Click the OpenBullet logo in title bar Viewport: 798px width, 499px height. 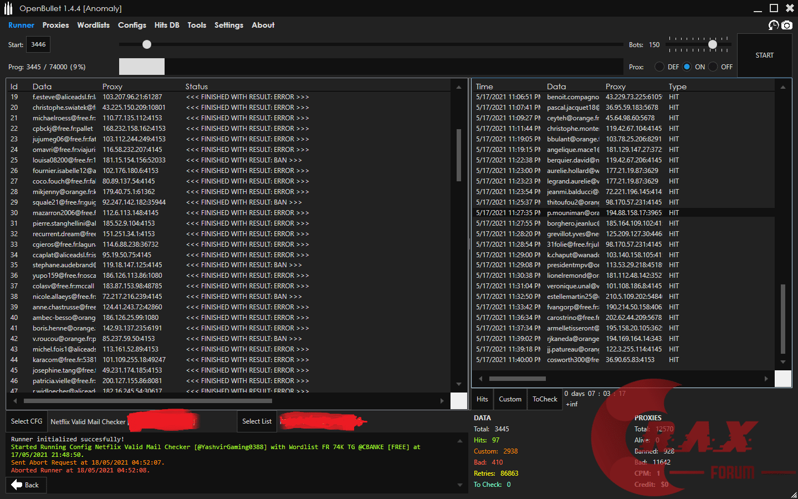8,8
